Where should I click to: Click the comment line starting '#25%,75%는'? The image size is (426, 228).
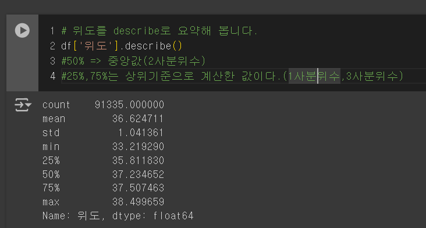[x=233, y=76]
